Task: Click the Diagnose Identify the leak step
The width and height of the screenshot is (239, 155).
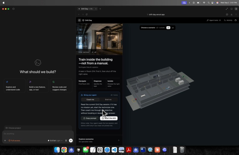Action: click(99, 84)
